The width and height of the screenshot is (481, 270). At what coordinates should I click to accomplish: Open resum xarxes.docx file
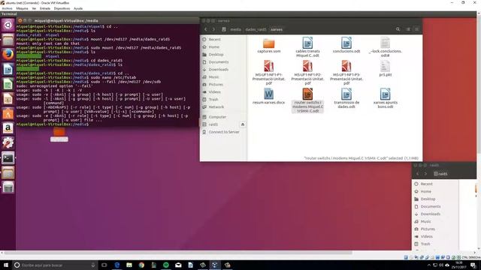269,97
